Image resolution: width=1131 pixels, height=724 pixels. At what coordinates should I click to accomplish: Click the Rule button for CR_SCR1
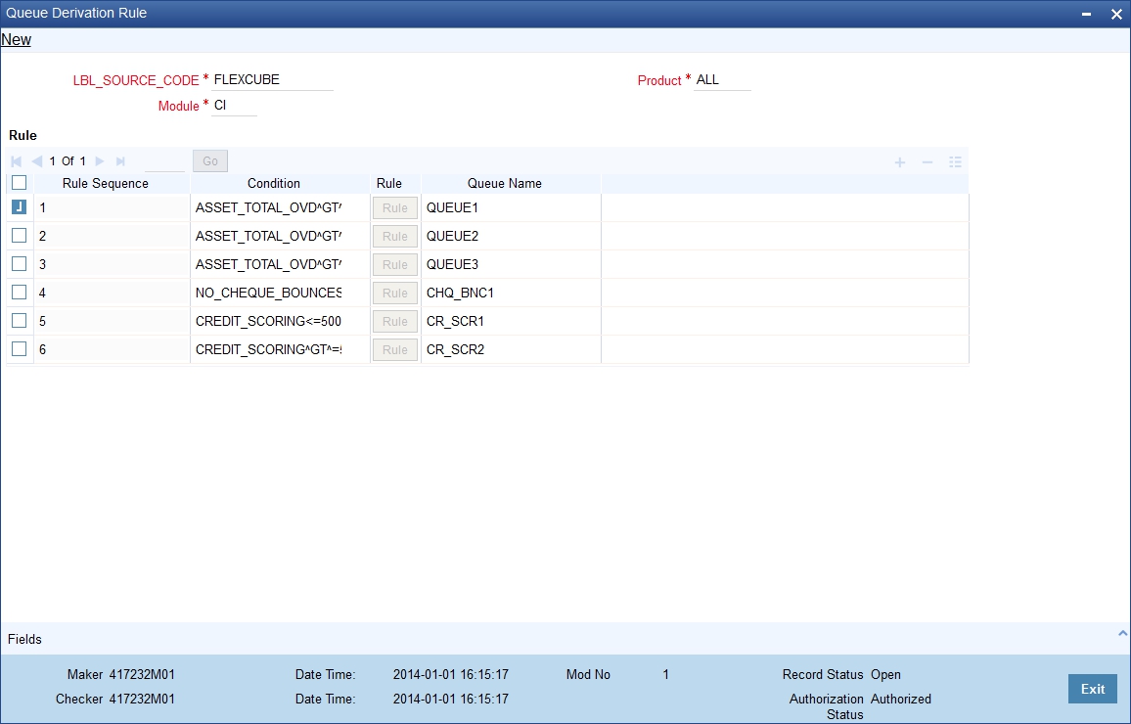coord(395,321)
